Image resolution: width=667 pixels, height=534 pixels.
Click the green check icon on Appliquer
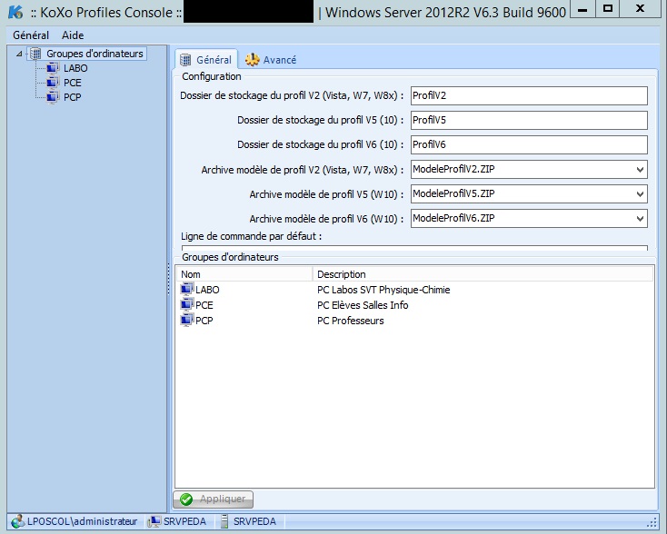click(x=186, y=499)
